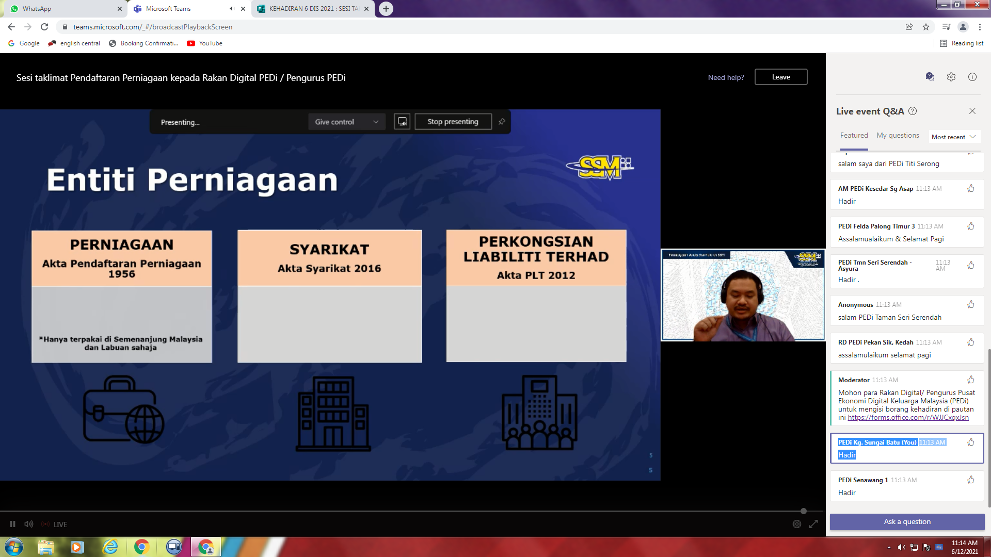Open the YouTube bookmark
The width and height of the screenshot is (991, 557).
205,43
